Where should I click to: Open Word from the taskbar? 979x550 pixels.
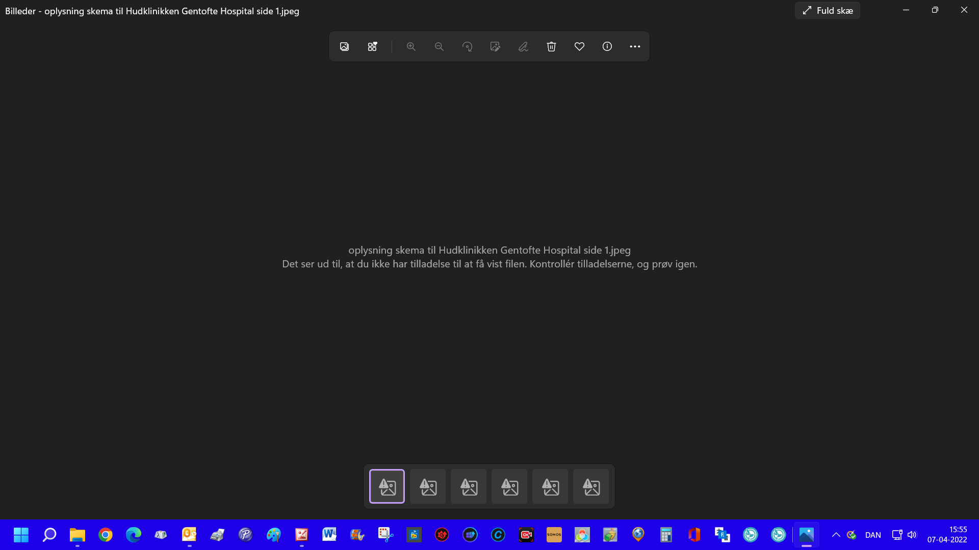(329, 535)
